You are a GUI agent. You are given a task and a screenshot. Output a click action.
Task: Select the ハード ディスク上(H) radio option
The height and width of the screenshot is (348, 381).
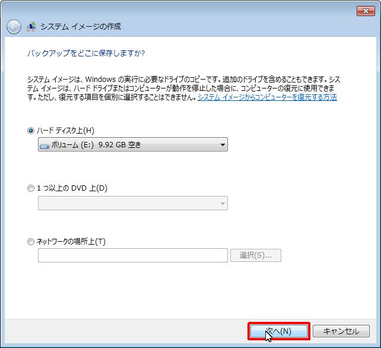(31, 131)
